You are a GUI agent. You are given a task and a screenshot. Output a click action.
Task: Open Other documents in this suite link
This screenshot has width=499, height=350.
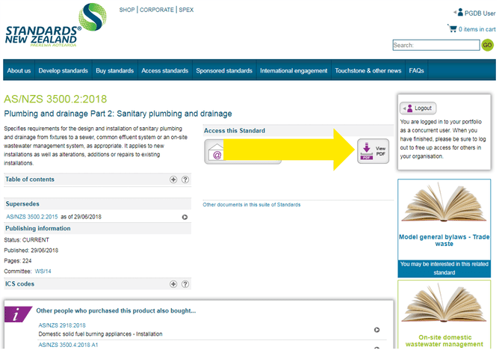pyautogui.click(x=252, y=204)
